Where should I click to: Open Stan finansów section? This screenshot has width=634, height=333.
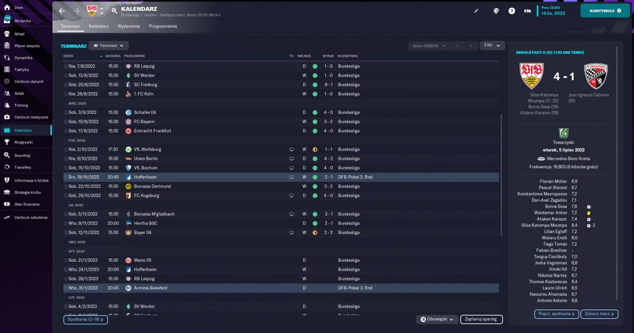pos(27,204)
